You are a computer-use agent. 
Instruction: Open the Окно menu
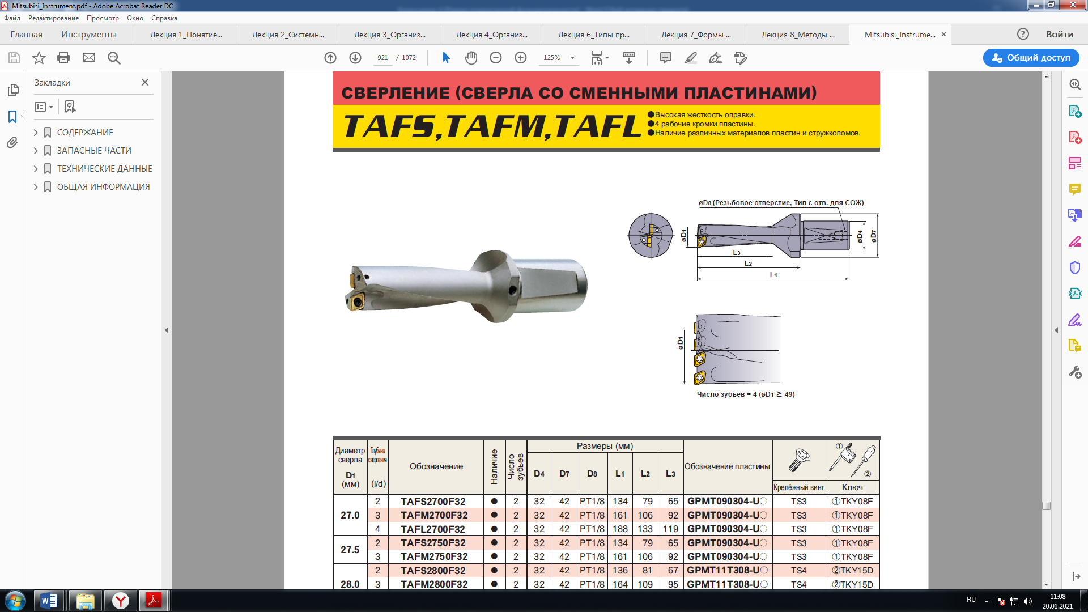[135, 18]
